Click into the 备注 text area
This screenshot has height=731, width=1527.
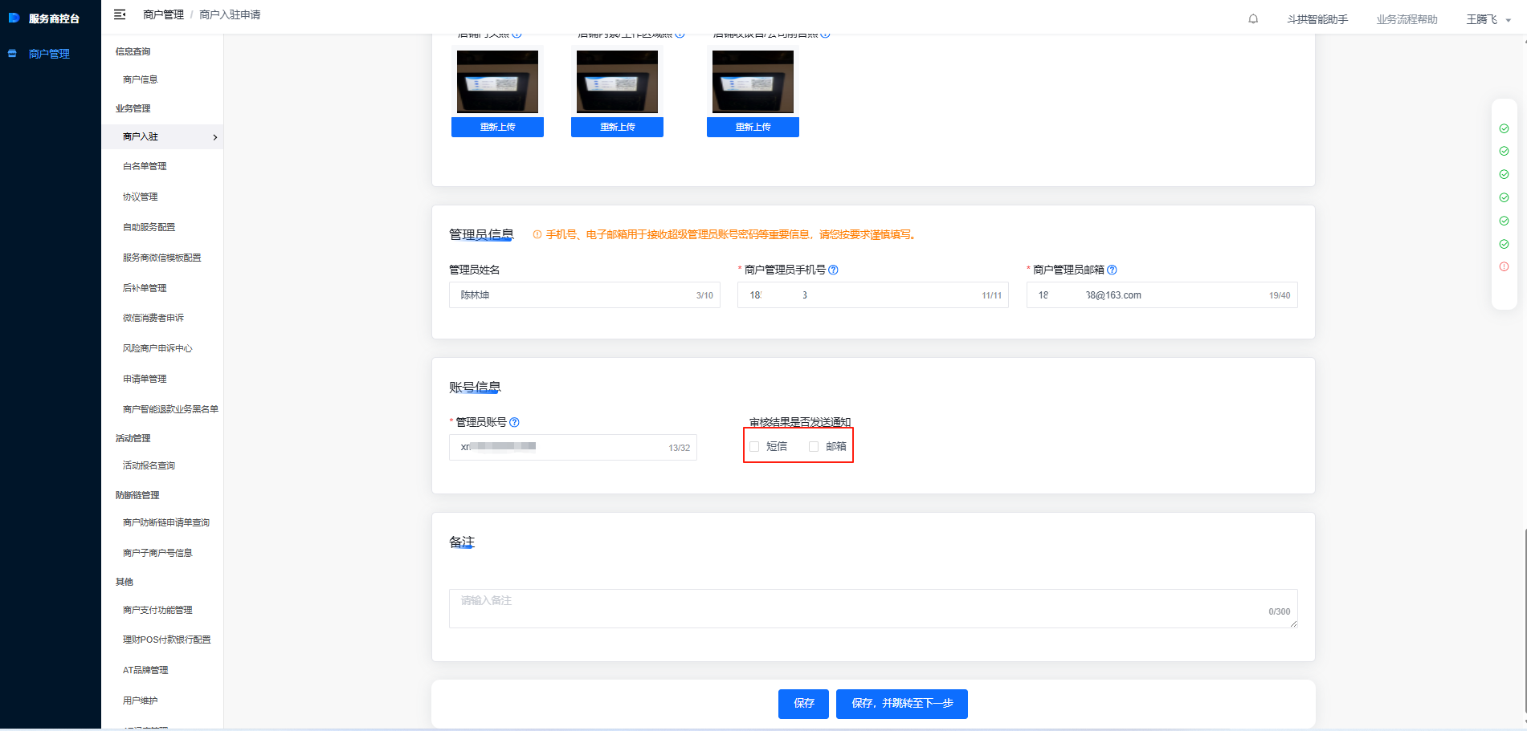point(873,608)
